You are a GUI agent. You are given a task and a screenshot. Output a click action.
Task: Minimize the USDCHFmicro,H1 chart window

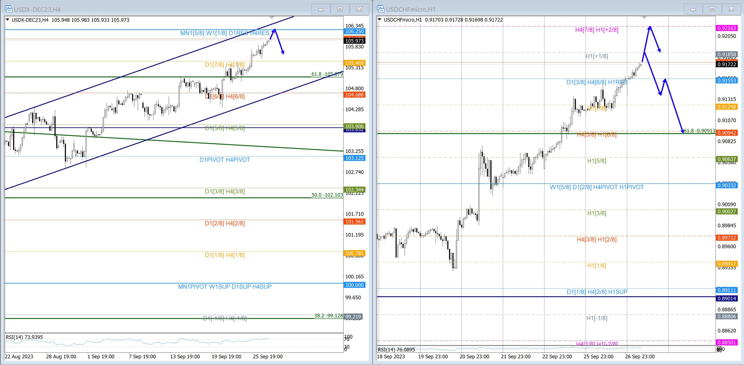[x=693, y=9]
